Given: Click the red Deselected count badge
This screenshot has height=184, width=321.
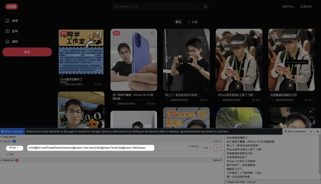Looking at the screenshot, I should coord(17,160).
